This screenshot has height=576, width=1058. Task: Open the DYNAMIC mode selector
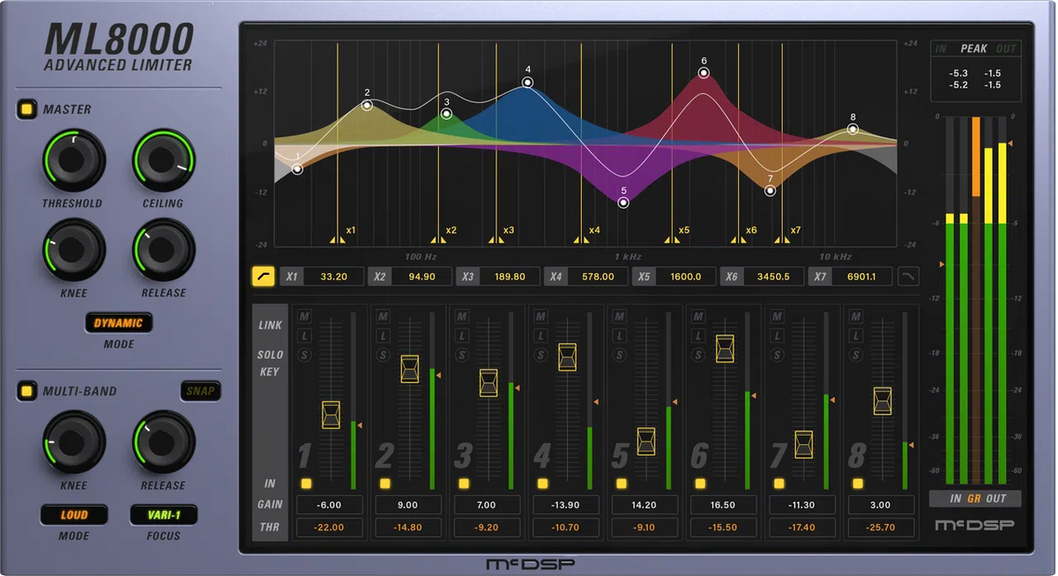click(118, 323)
